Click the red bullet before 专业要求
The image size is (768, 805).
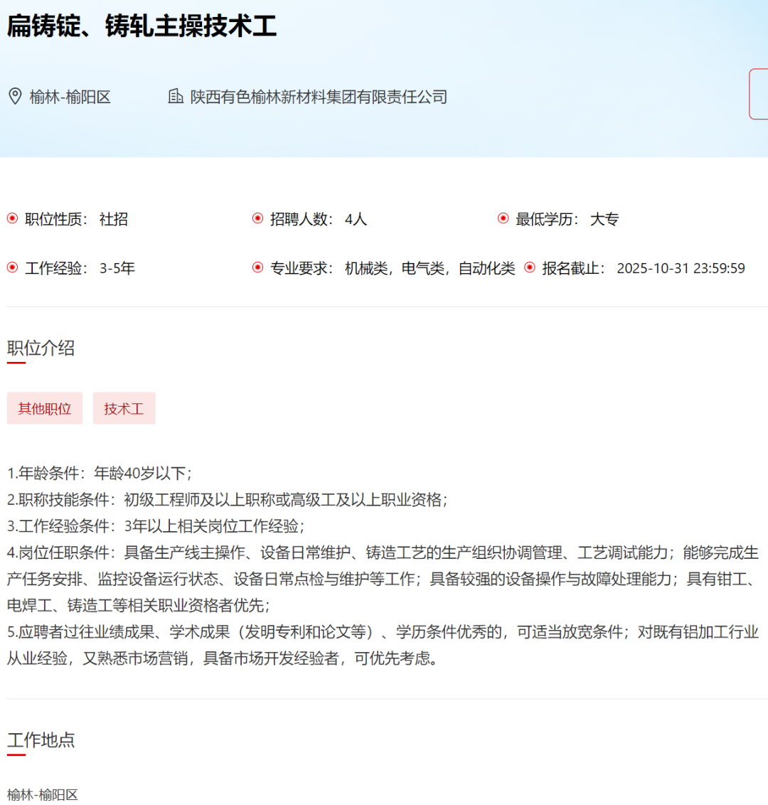[258, 267]
